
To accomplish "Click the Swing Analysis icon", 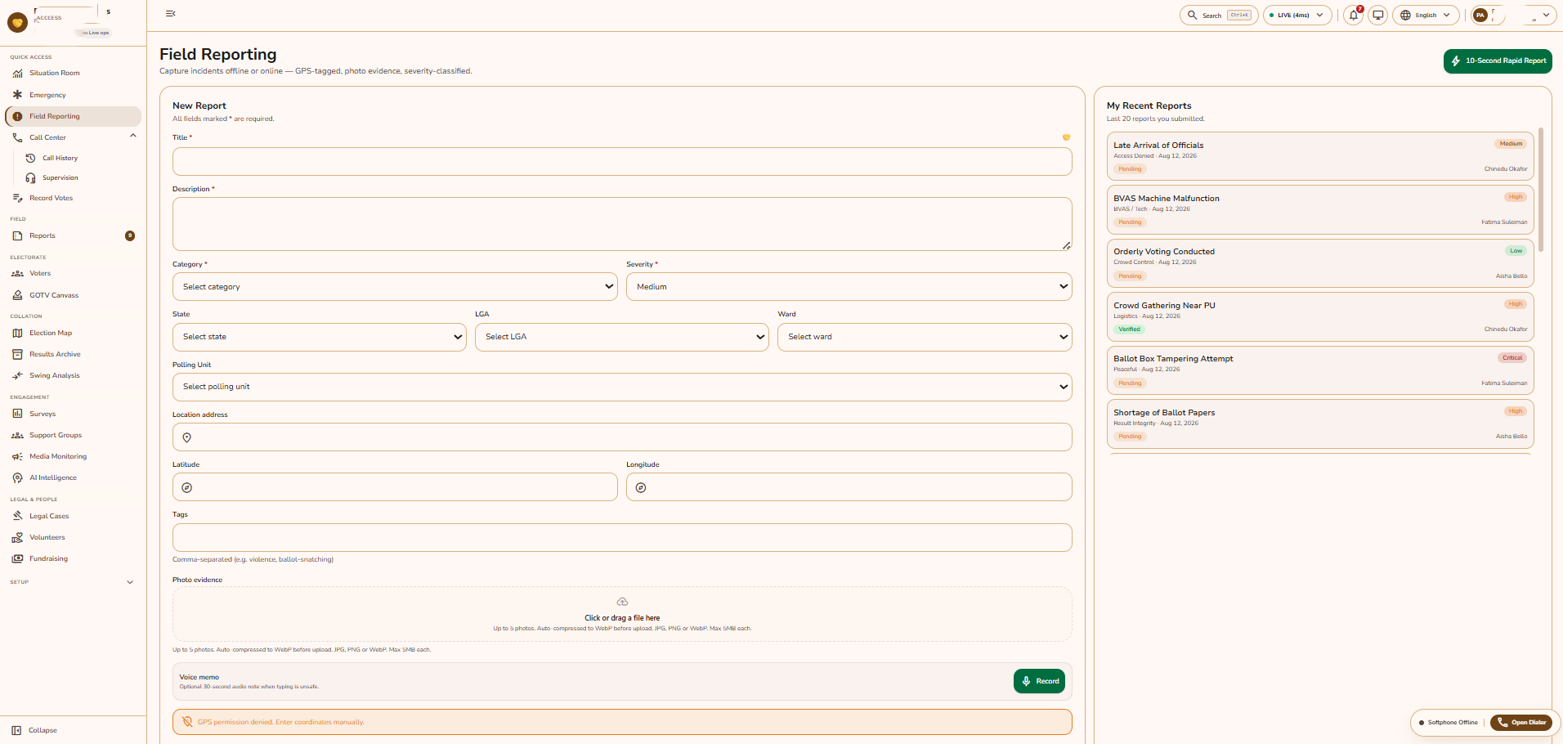I will pos(17,376).
